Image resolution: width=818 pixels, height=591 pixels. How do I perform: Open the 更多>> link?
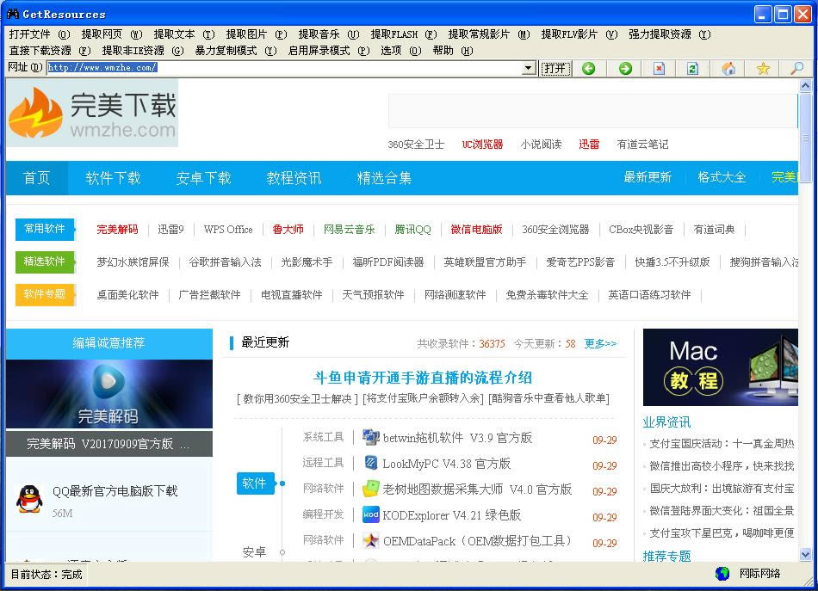click(x=600, y=343)
